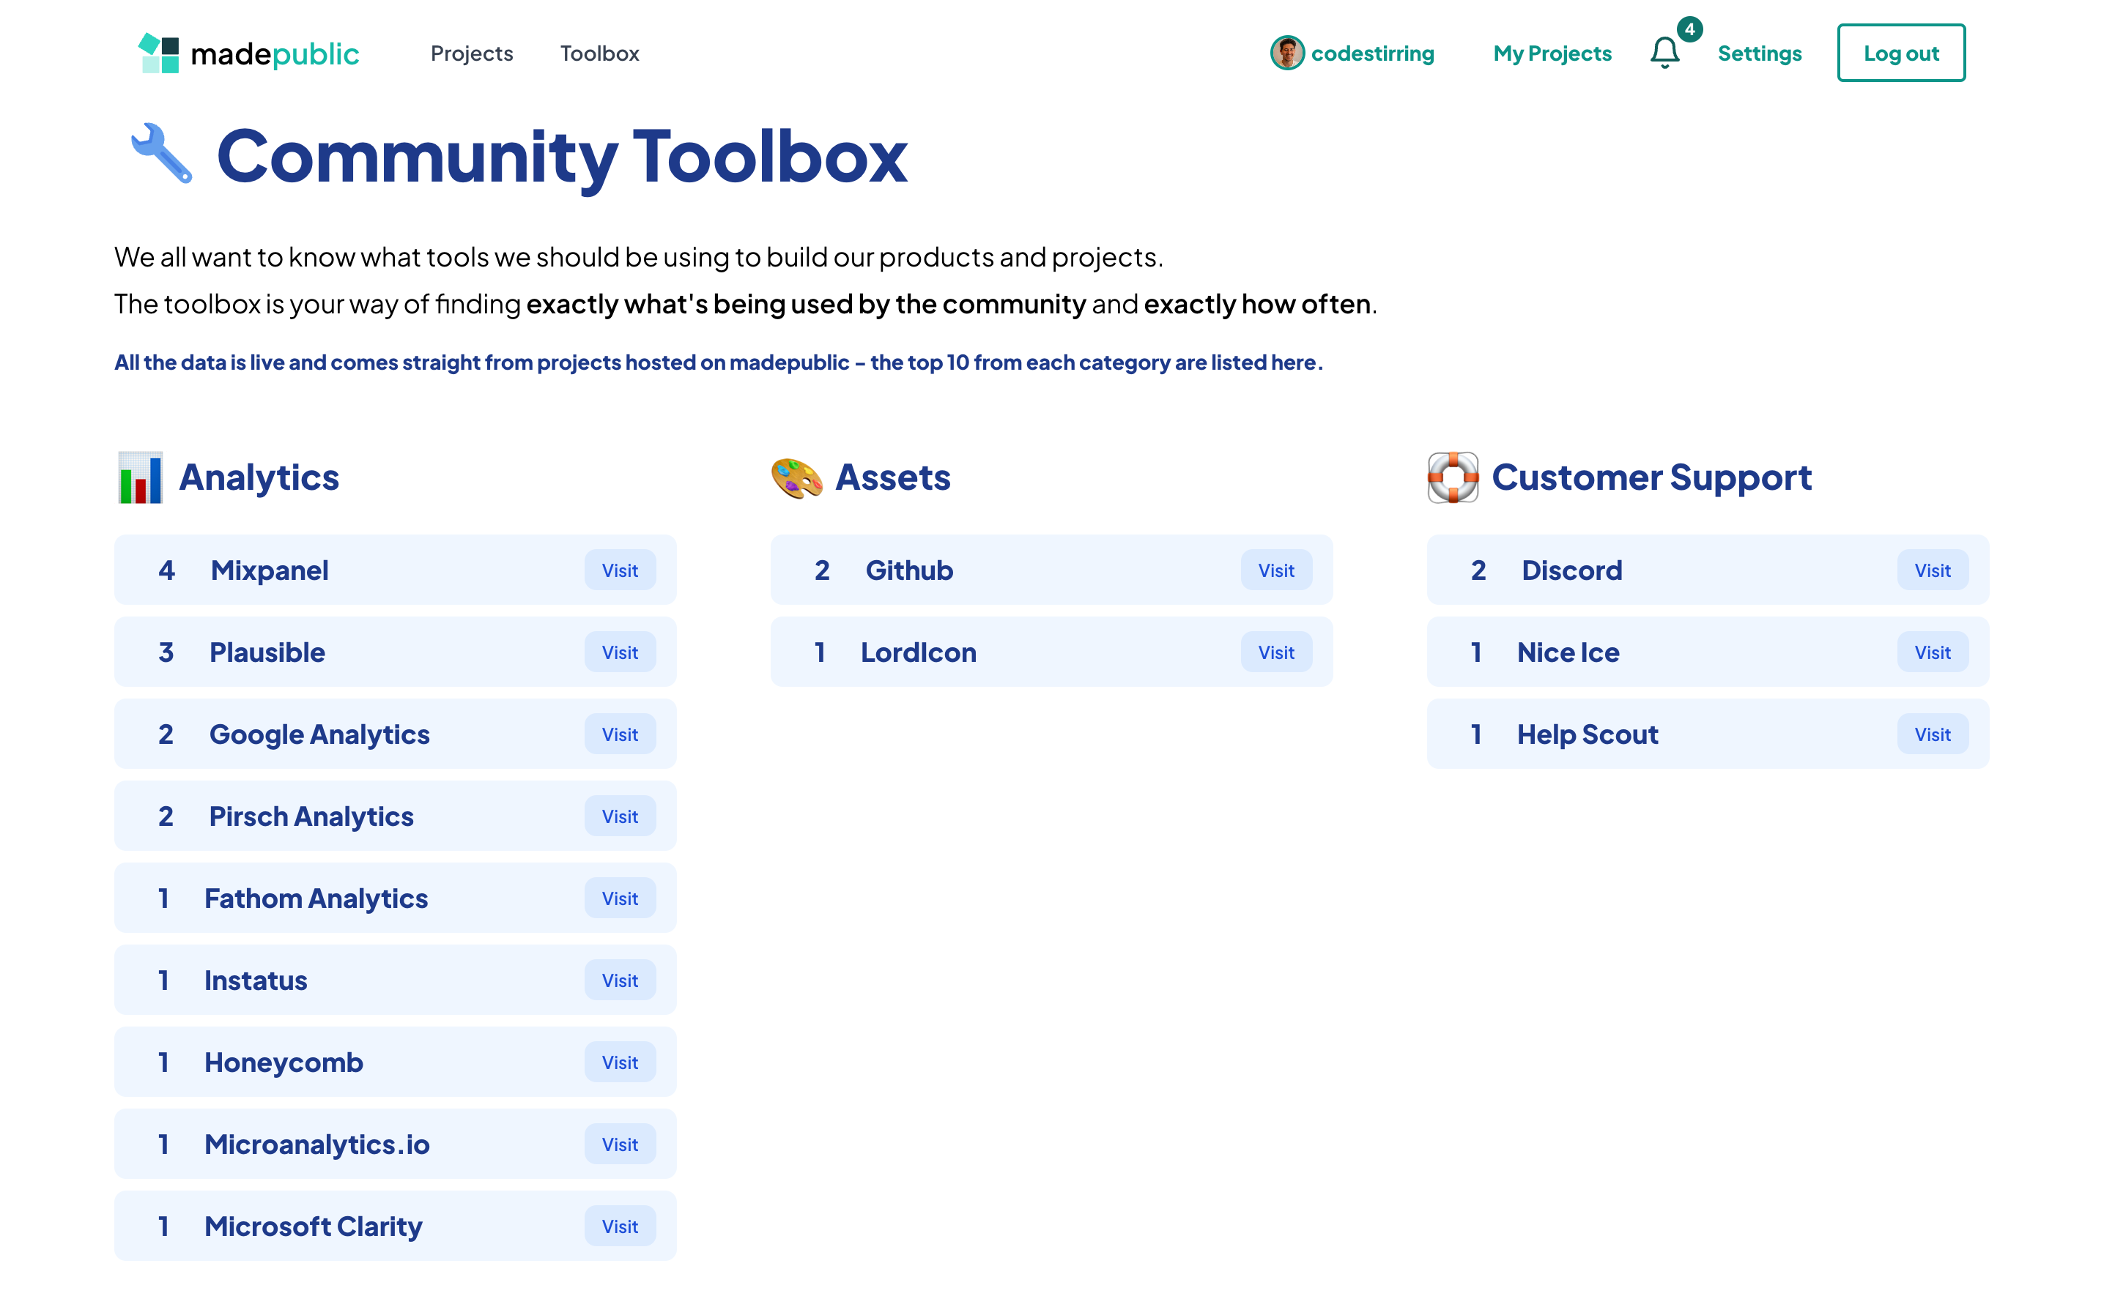The image size is (2104, 1296).
Task: Click the Customer Support lifebuoy icon
Action: coord(1453,477)
